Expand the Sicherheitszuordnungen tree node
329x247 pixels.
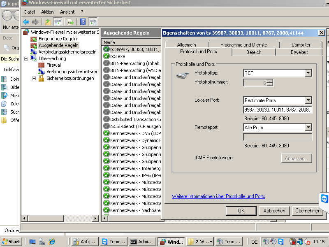pyautogui.click(x=34, y=78)
